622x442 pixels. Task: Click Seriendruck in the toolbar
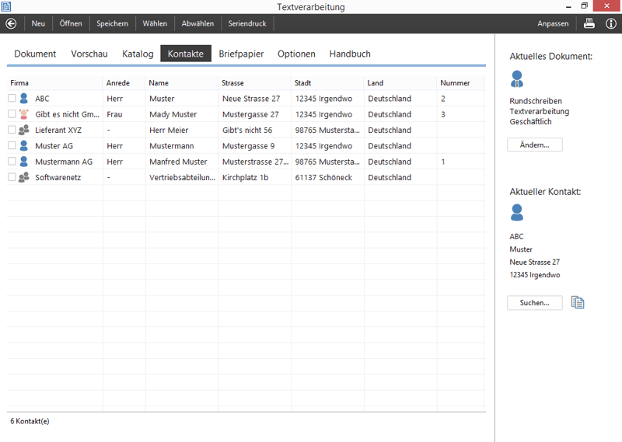(x=247, y=23)
